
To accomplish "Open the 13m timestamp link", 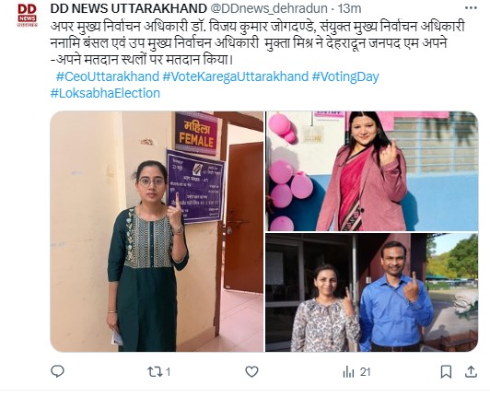I will (x=349, y=8).
